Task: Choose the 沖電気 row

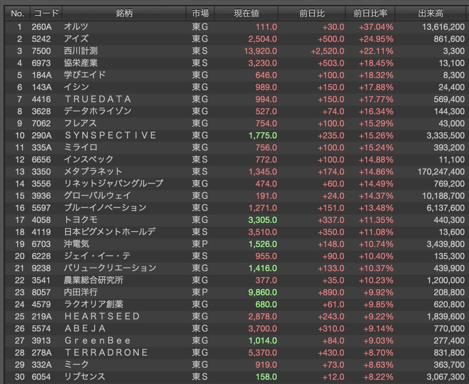Action: [236, 244]
